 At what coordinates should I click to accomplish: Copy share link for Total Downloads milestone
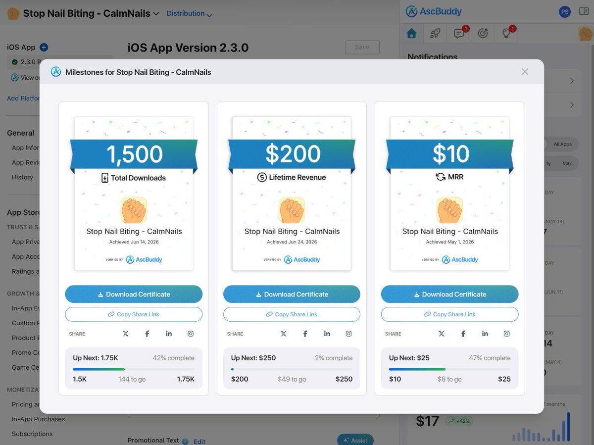click(x=134, y=314)
